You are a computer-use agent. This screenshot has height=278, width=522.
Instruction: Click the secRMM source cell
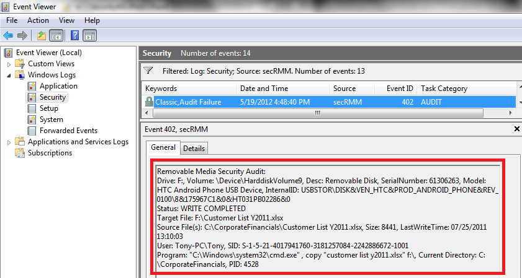(348, 102)
